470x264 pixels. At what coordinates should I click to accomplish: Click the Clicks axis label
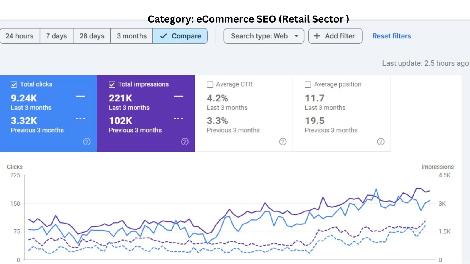click(15, 167)
